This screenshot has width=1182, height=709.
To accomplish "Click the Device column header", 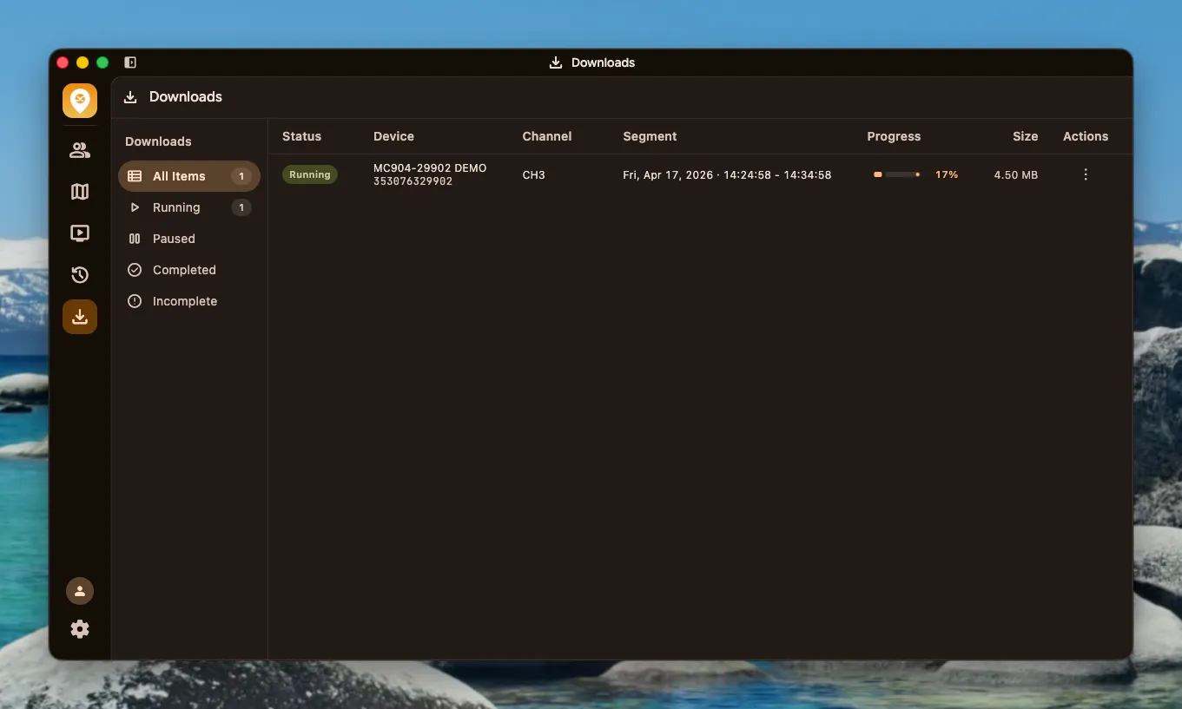I will (x=393, y=136).
